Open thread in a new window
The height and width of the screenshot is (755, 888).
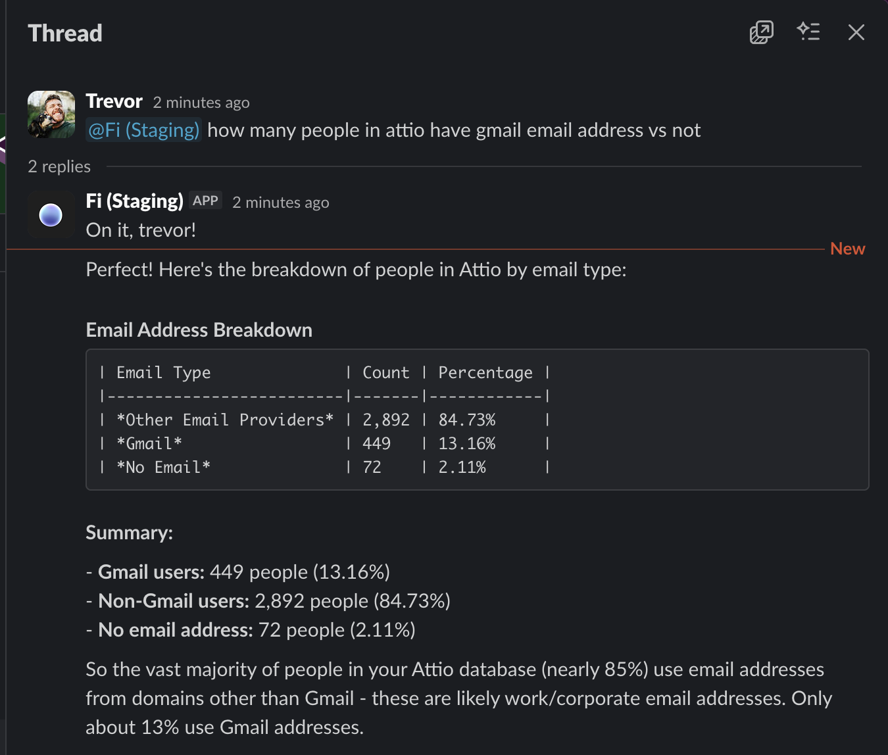[761, 32]
